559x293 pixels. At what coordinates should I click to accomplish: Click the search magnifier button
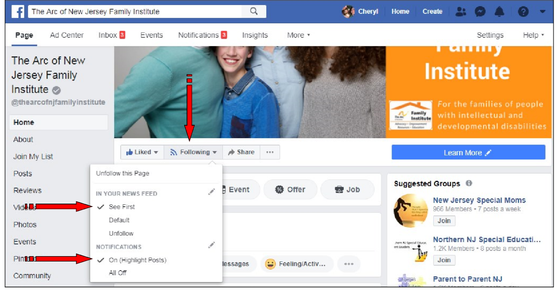[254, 11]
